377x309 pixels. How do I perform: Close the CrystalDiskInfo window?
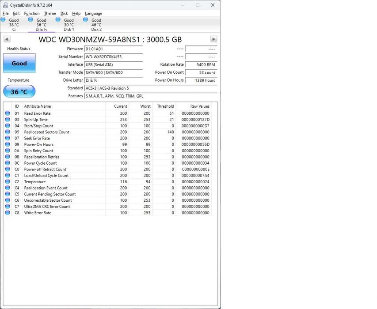coord(213,5)
